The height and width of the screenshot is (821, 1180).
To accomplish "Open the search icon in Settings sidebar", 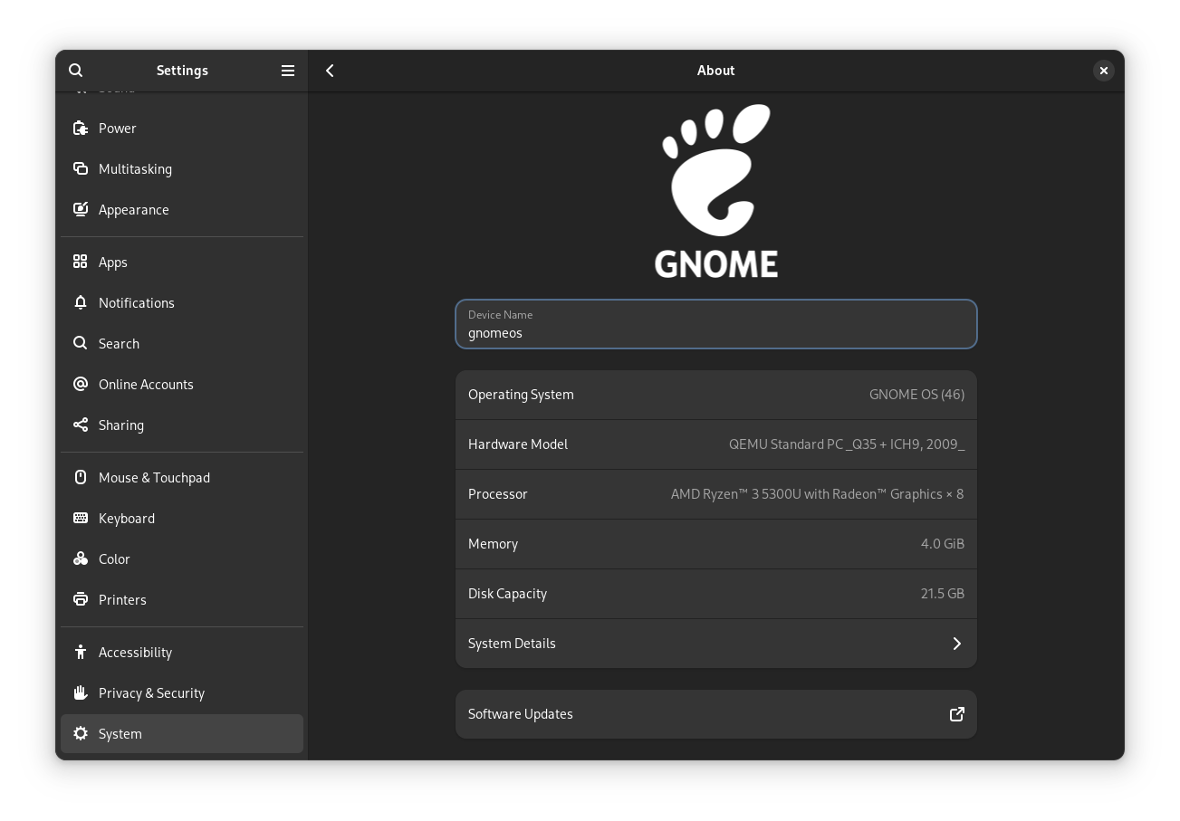I will [x=76, y=70].
